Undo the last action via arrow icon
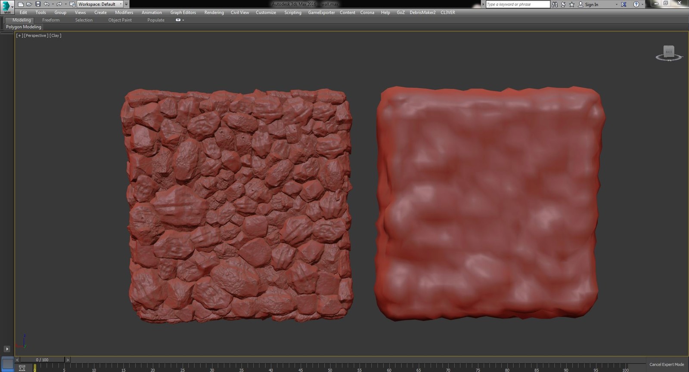The width and height of the screenshot is (689, 372). pos(47,4)
